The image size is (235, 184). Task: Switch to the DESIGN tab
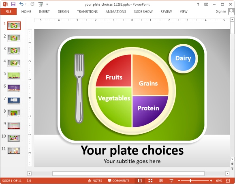tap(63, 11)
